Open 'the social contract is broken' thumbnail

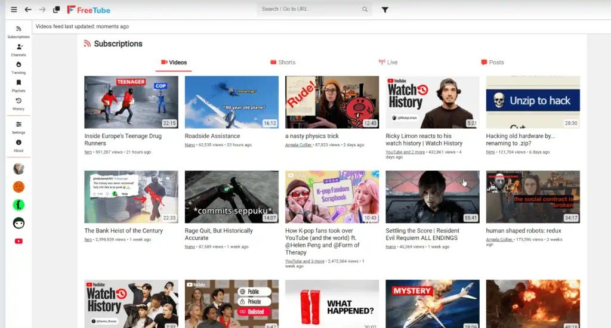pos(533,197)
